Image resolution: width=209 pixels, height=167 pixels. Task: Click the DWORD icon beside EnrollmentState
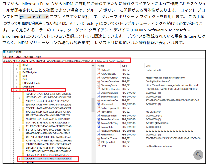[x=99, y=93]
